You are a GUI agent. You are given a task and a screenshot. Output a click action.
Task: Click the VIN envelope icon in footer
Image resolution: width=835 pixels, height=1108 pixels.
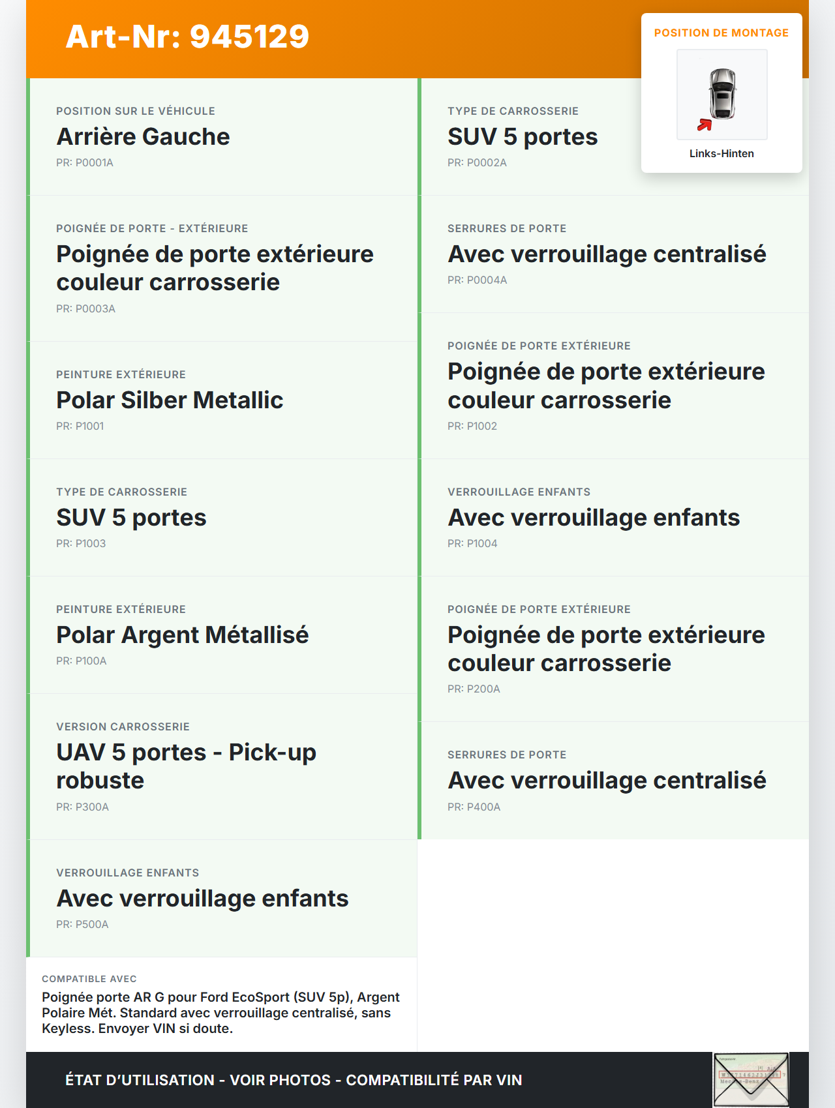(751, 1079)
